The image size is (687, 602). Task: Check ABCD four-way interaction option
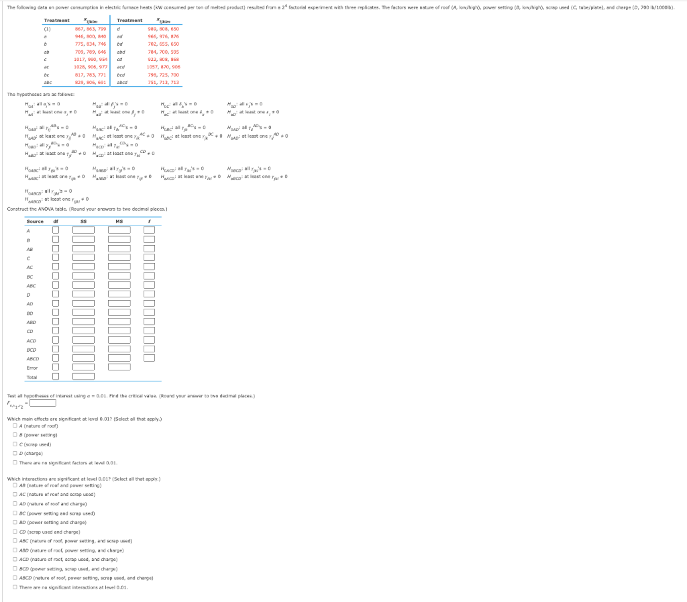click(15, 578)
